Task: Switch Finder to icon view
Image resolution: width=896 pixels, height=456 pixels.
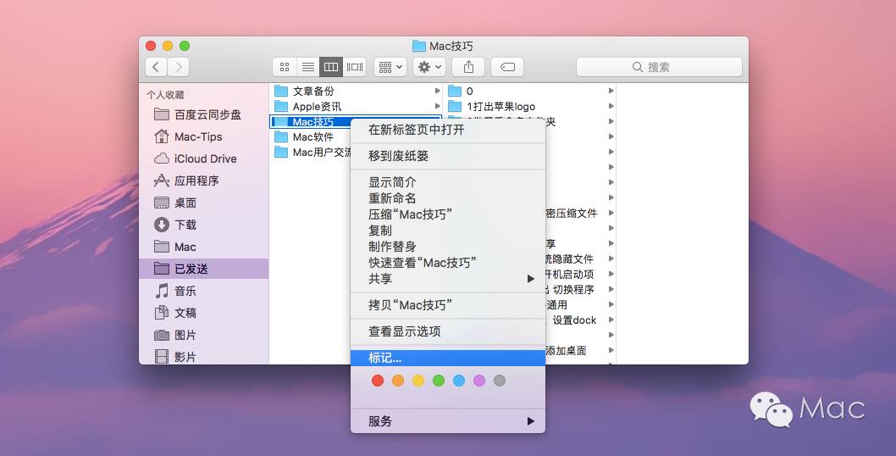Action: coord(285,67)
